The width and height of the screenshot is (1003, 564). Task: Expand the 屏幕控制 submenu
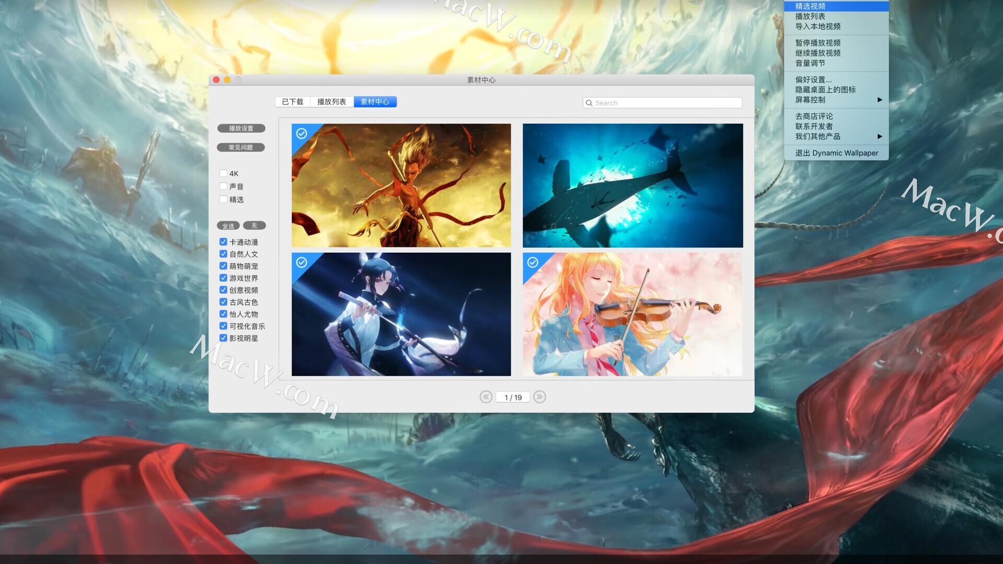836,100
